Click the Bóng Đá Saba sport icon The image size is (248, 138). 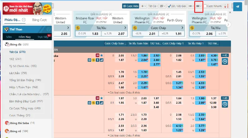pyautogui.click(x=7, y=123)
